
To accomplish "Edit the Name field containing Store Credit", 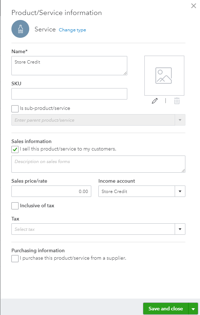I will coord(69,66).
